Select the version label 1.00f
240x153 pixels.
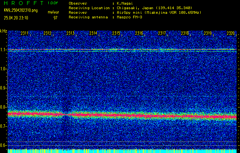(53, 3)
